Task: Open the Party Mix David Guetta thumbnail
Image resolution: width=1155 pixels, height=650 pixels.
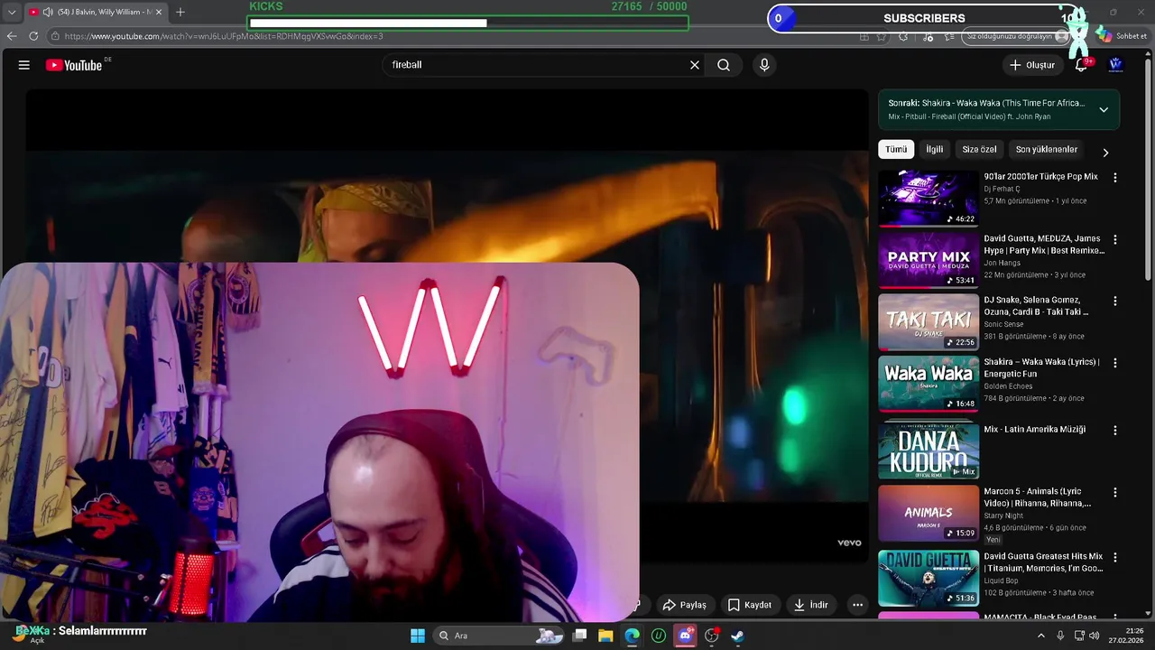Action: click(x=929, y=260)
